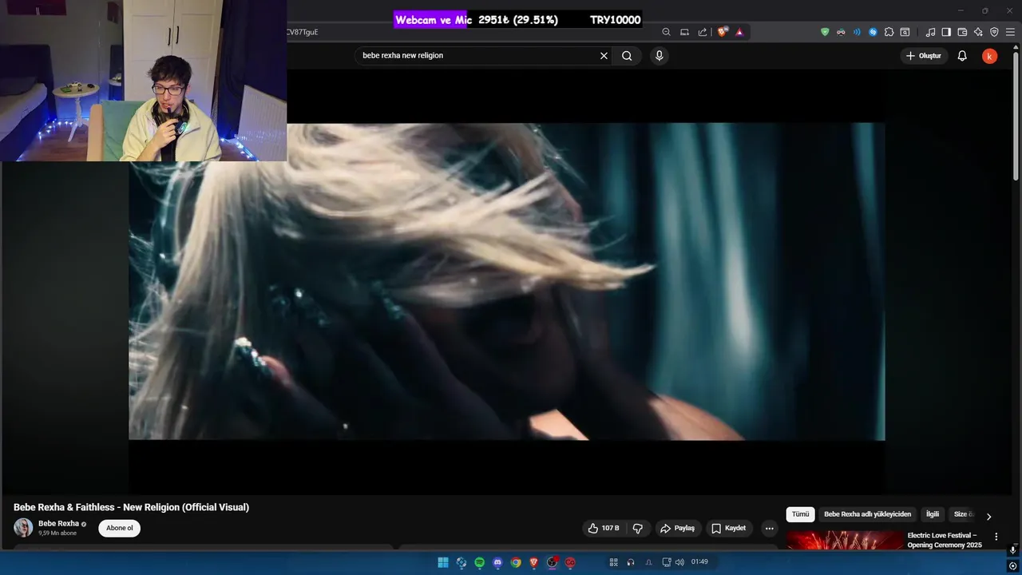The image size is (1022, 575).
Task: Open Spotify from the taskbar
Action: [x=479, y=562]
